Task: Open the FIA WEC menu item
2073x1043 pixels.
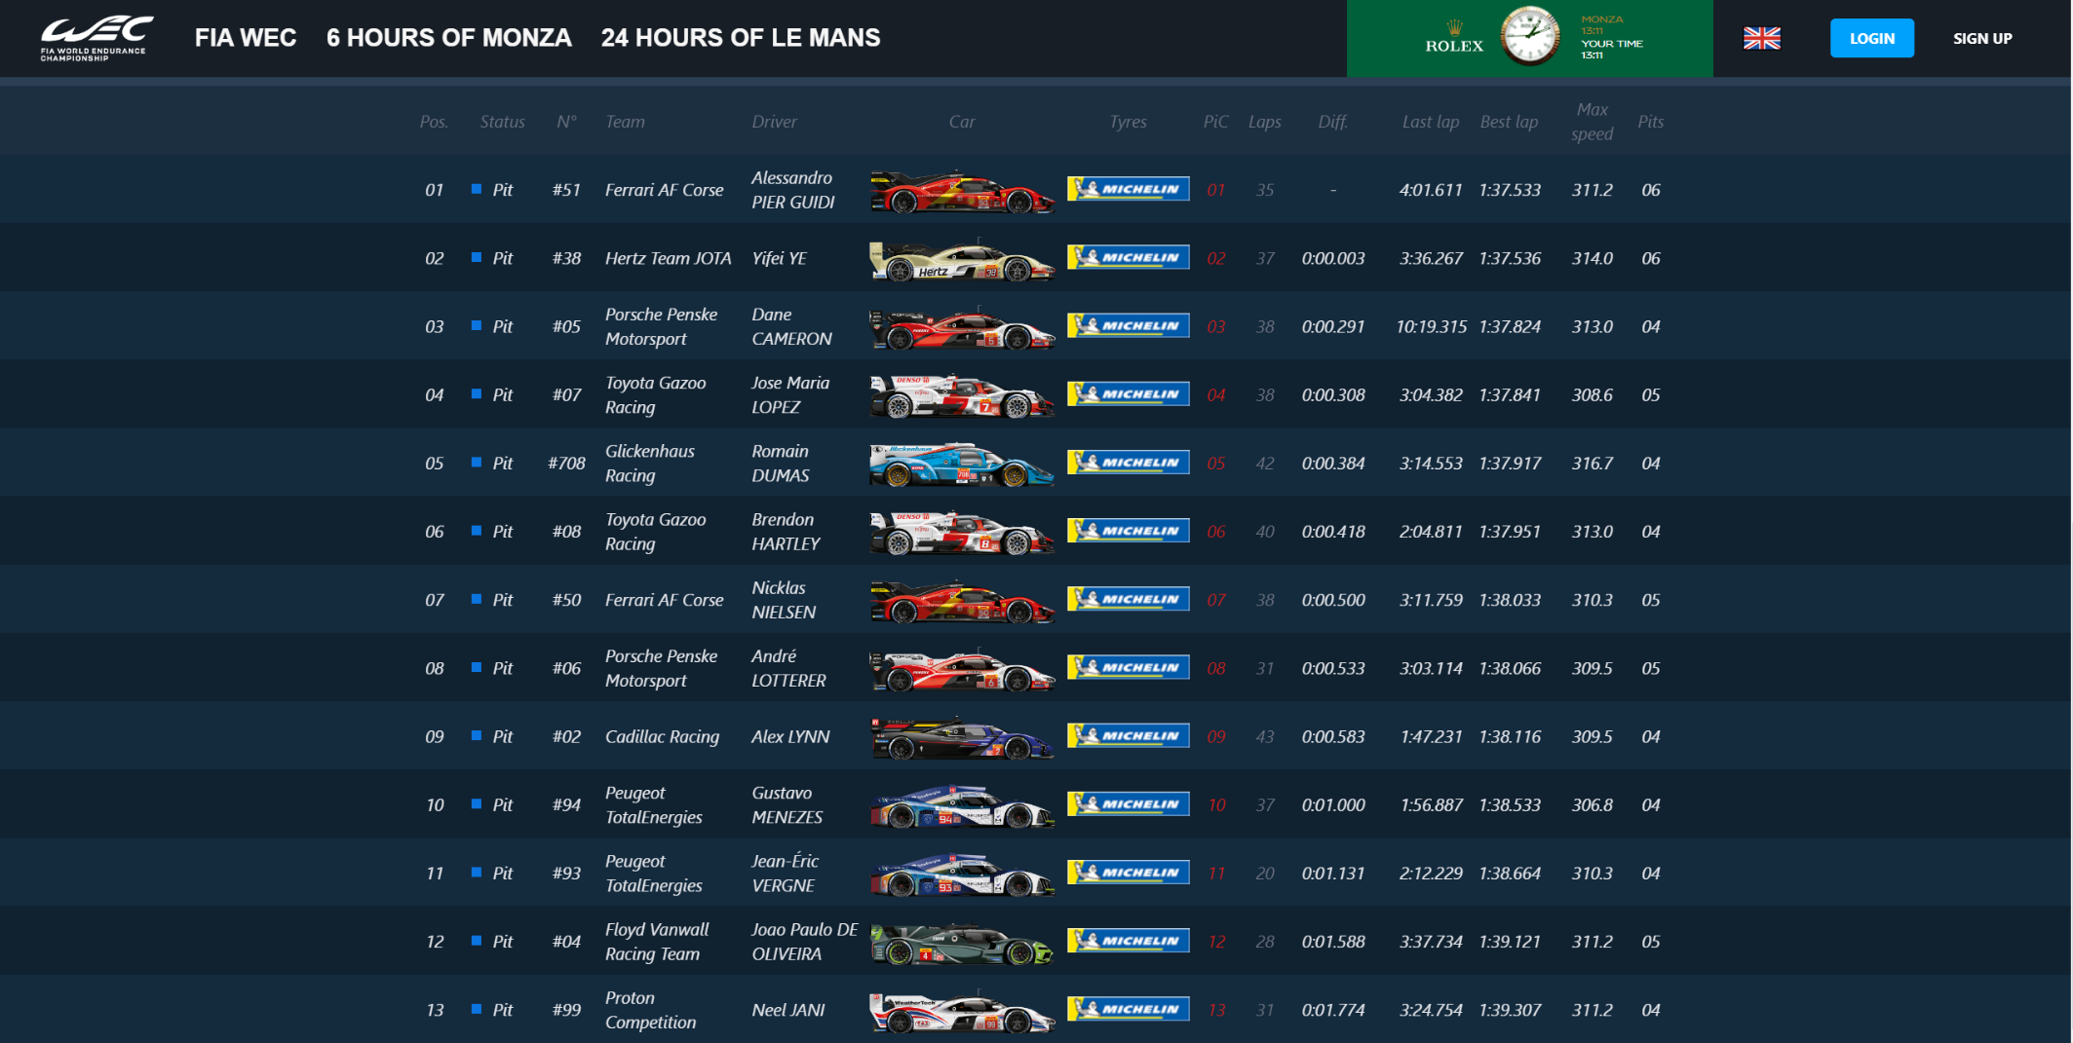Action: click(x=246, y=38)
